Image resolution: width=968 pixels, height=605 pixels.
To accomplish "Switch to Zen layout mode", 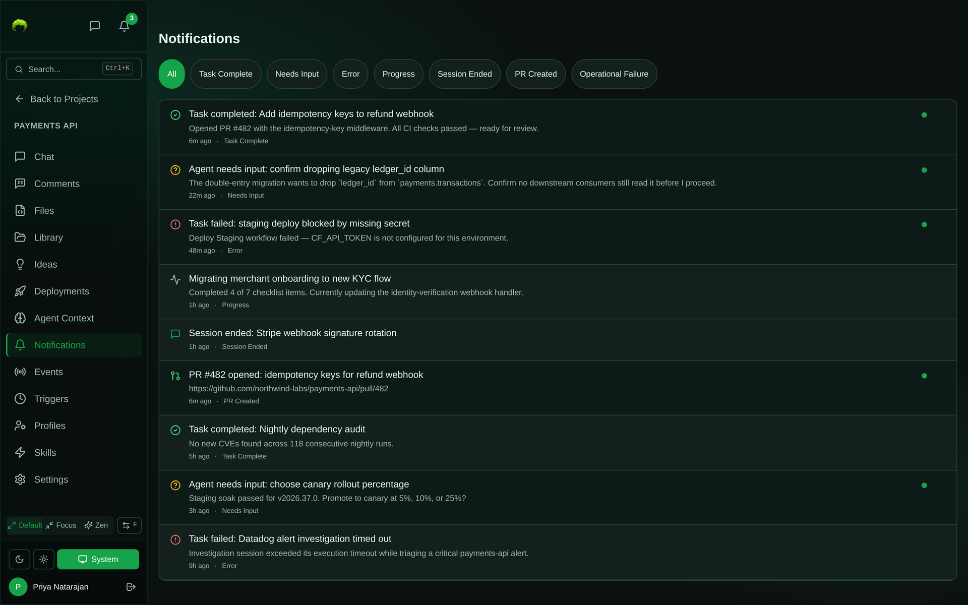I will [96, 525].
